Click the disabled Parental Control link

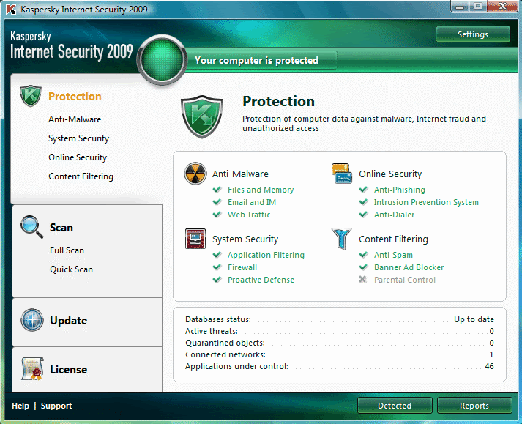(405, 280)
